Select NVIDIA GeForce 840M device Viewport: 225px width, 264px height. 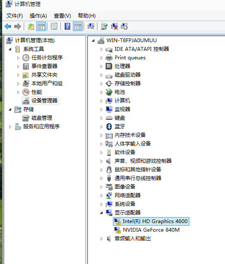151,230
